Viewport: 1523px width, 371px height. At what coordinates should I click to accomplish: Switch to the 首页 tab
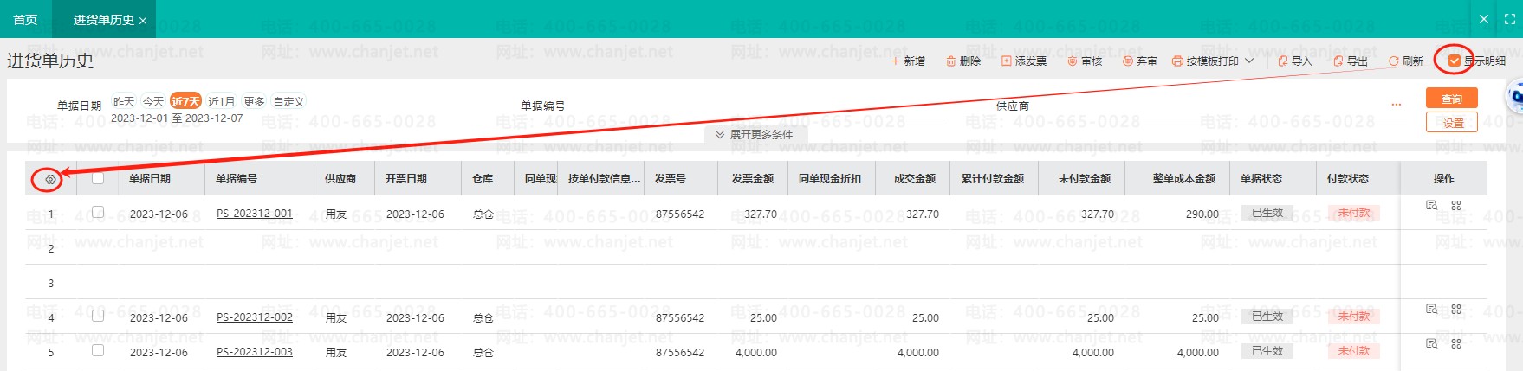[x=26, y=19]
